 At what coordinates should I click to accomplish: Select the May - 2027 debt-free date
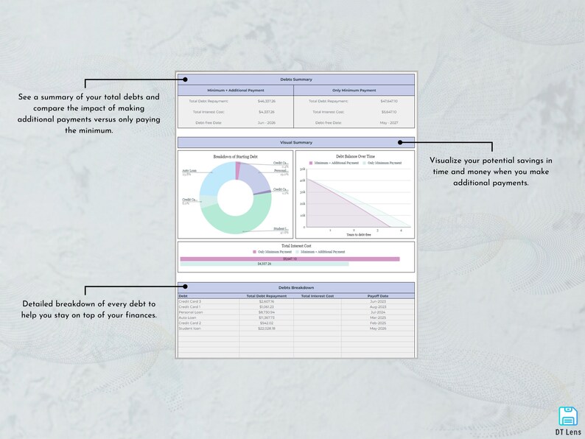pos(389,123)
